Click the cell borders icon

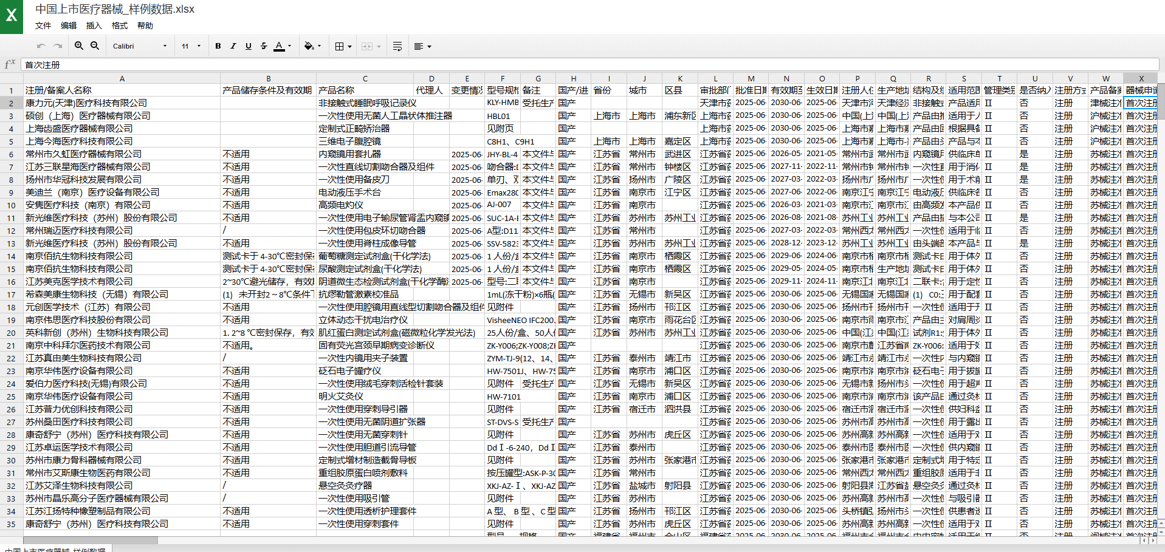click(x=340, y=46)
